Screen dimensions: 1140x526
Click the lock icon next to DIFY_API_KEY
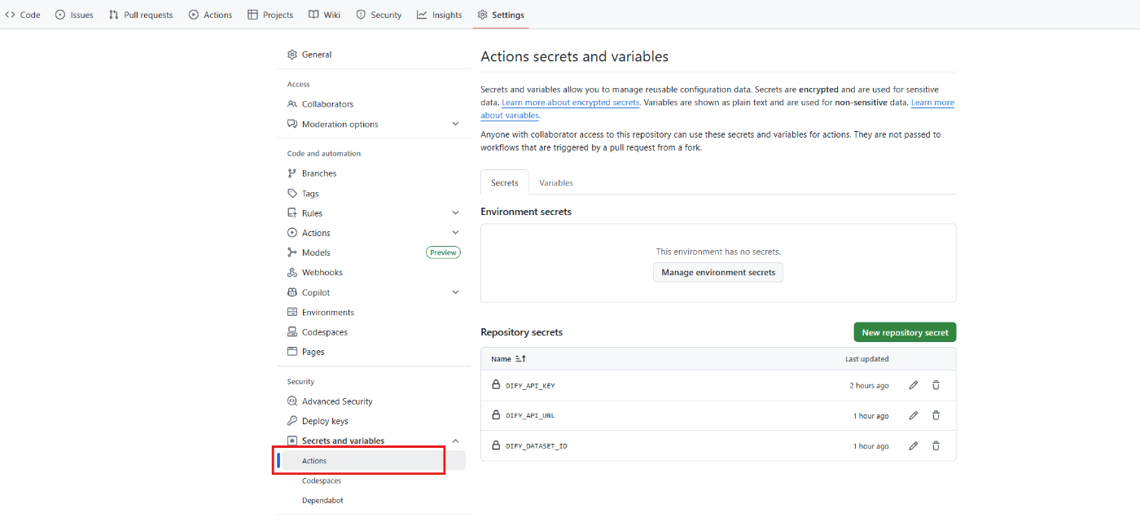[496, 384]
